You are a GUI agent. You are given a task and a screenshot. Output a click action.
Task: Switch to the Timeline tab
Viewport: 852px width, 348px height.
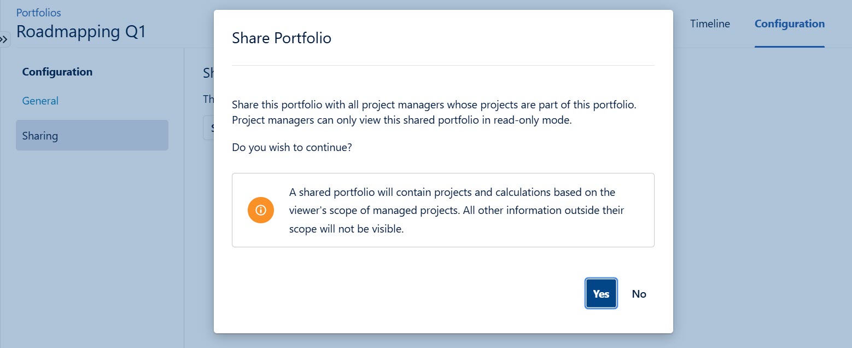[x=709, y=24]
